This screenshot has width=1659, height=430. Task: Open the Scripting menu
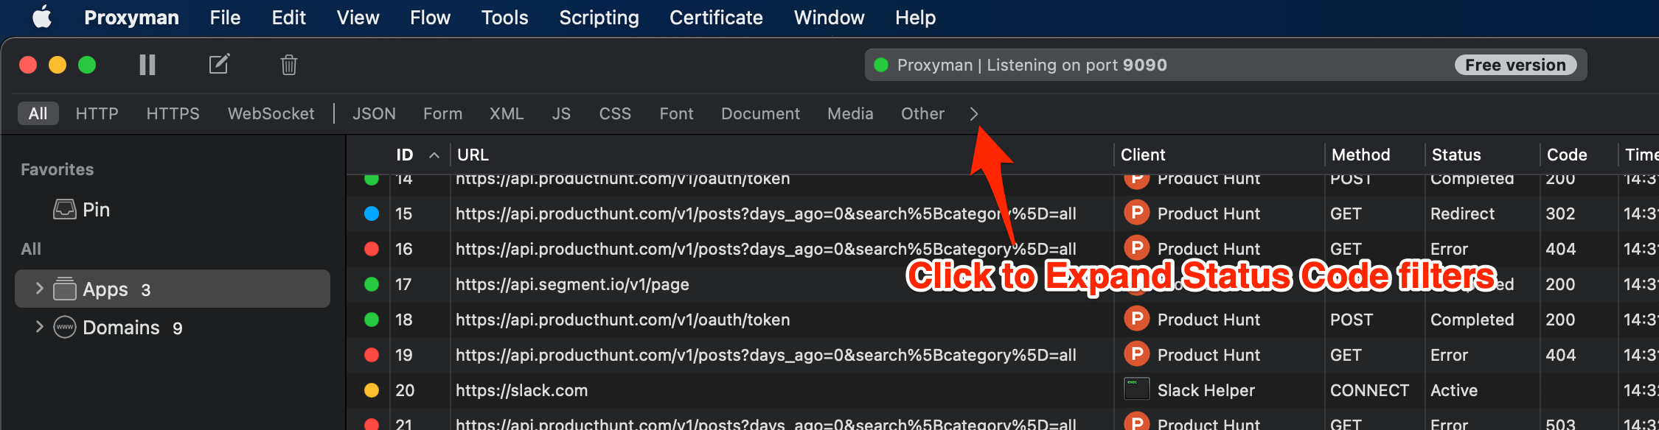(x=599, y=18)
